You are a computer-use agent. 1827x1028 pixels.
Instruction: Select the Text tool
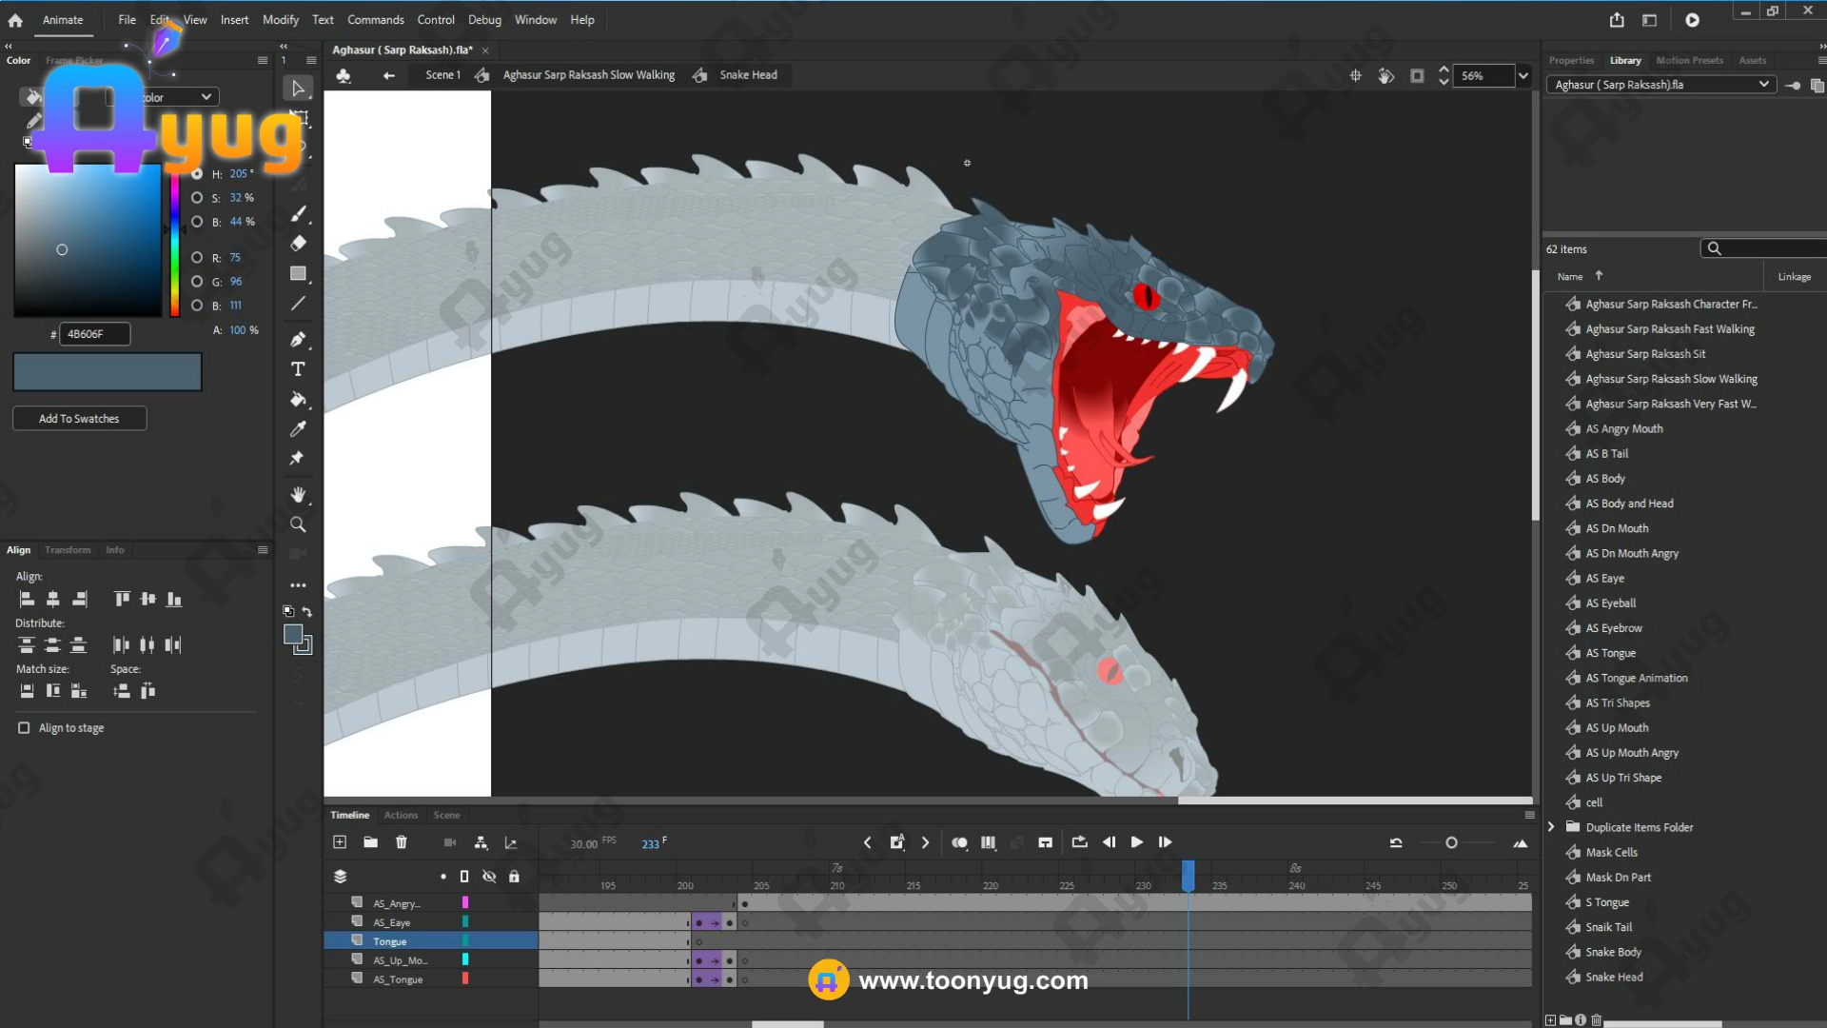coord(298,369)
